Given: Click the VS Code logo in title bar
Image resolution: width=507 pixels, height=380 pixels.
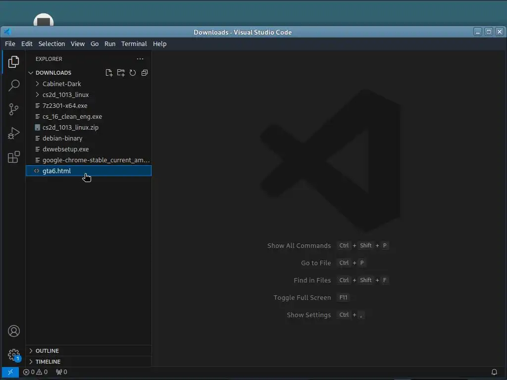Looking at the screenshot, I should 7,32.
